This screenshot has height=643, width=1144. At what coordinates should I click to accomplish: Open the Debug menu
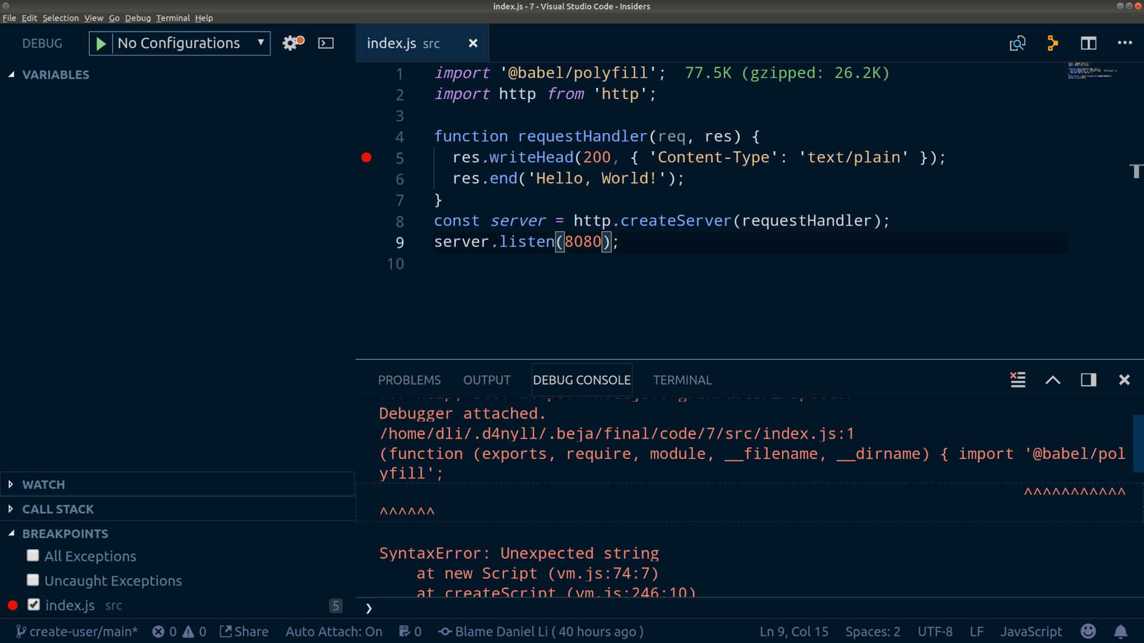[x=137, y=18]
